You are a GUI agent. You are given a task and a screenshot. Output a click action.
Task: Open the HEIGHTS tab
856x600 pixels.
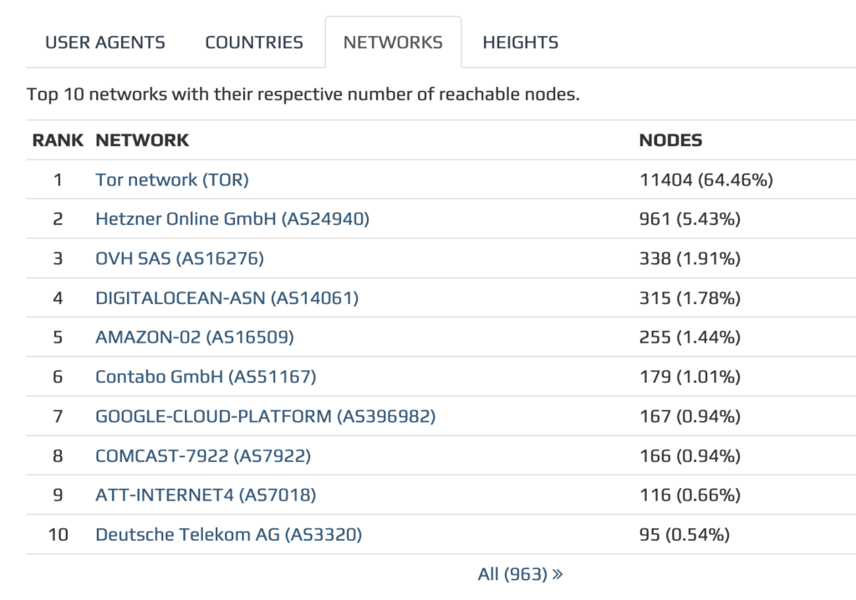[x=520, y=42]
